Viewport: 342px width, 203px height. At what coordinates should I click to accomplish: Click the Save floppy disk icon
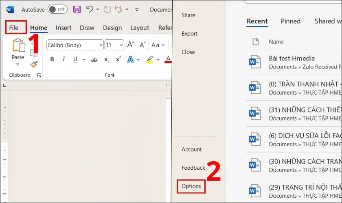coord(77,10)
